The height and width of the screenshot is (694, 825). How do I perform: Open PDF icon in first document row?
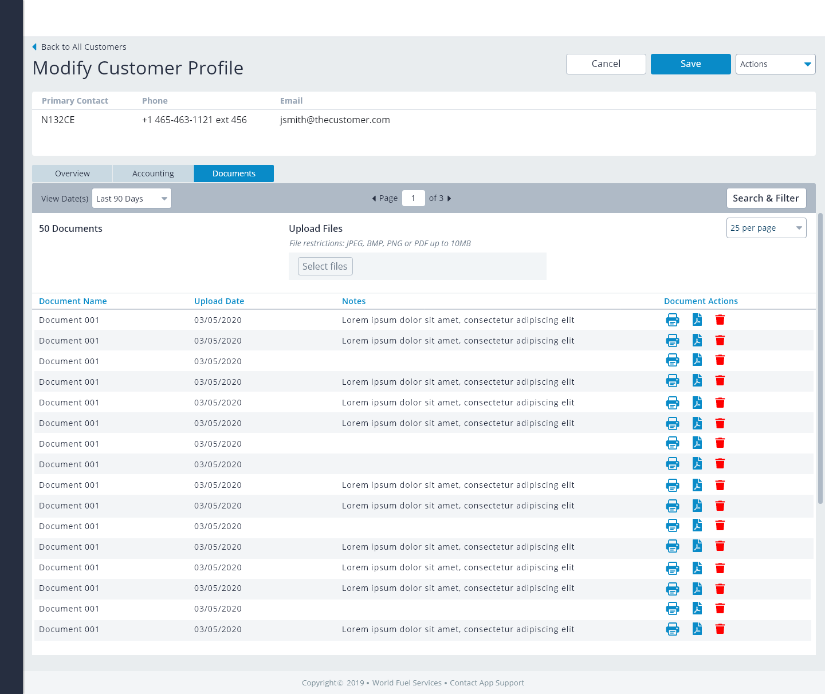point(697,320)
